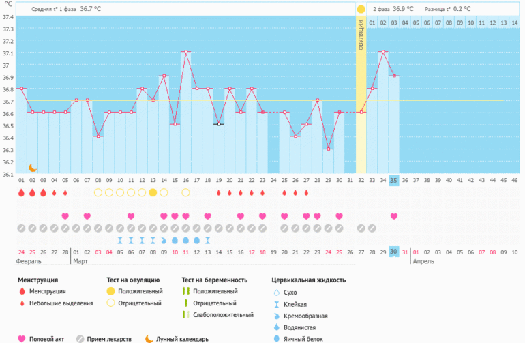Click the cervical fluid icon under cycle day 18
This screenshot has height=343, width=525.
[207, 240]
